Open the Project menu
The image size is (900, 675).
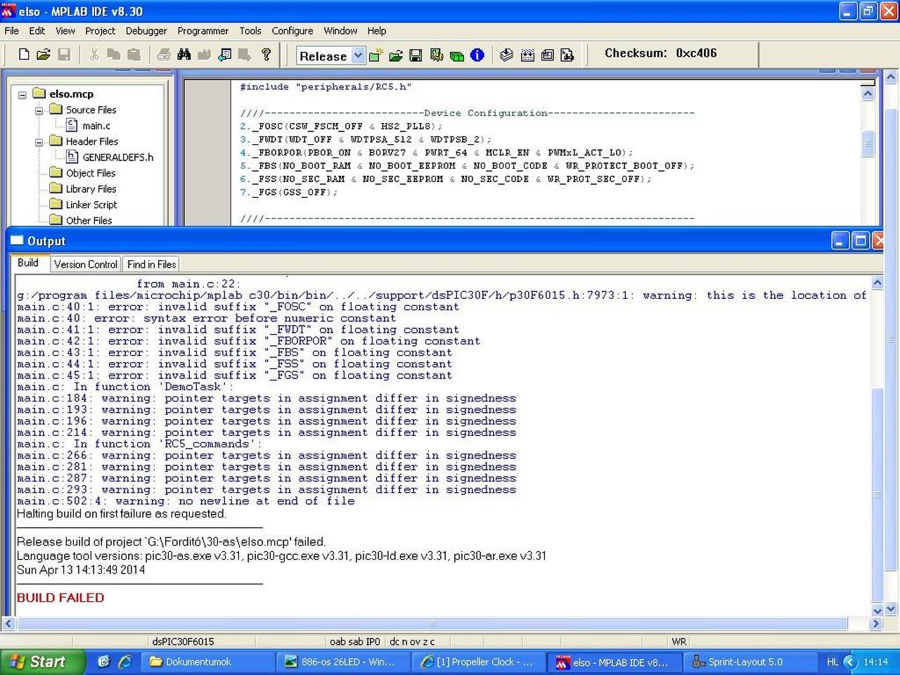point(101,31)
